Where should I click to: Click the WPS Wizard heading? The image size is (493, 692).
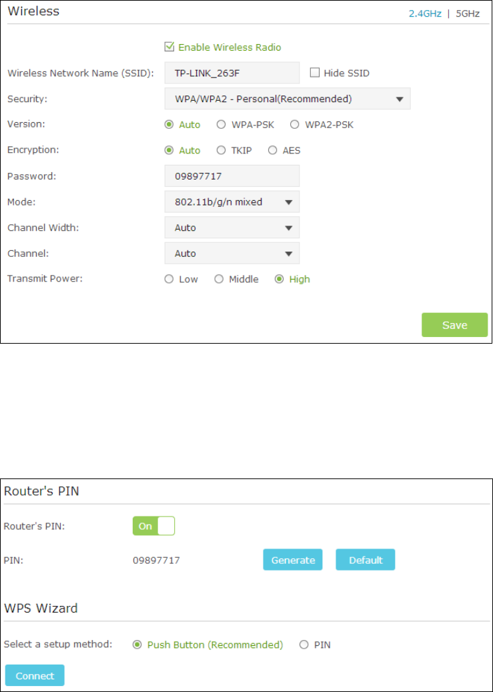[x=41, y=609]
